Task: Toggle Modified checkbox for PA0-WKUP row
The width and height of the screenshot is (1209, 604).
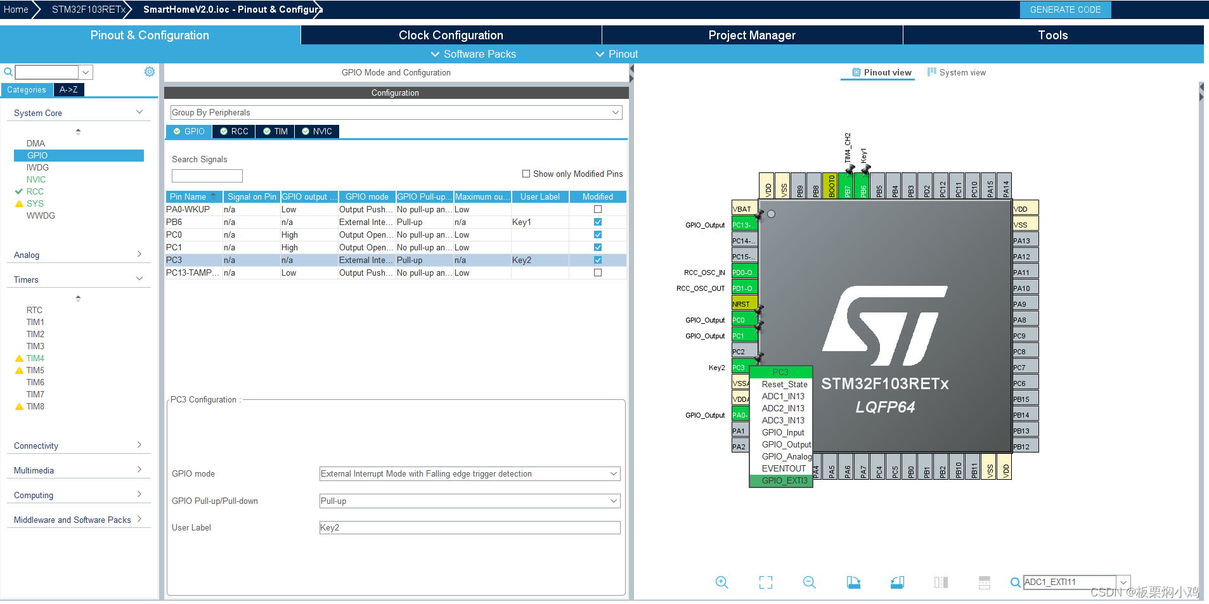Action: (597, 209)
